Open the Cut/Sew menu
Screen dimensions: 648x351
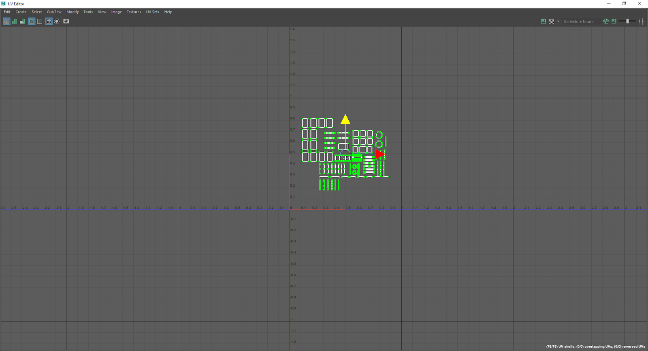[54, 12]
